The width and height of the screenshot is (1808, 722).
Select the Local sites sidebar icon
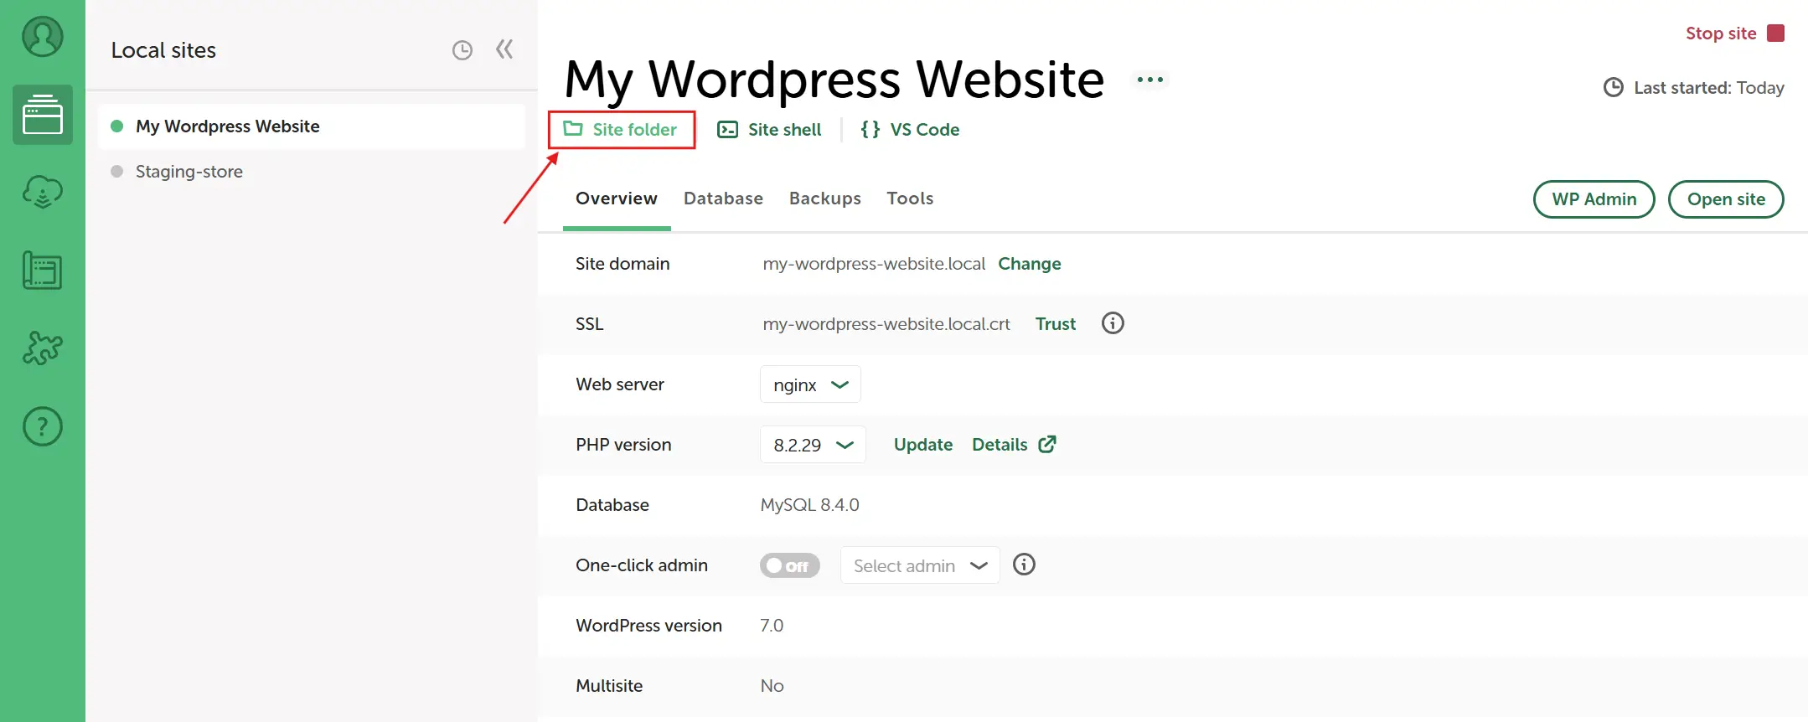43,115
